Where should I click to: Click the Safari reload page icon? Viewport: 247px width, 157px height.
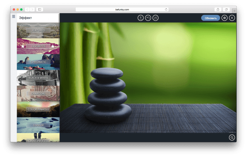coord(166,10)
